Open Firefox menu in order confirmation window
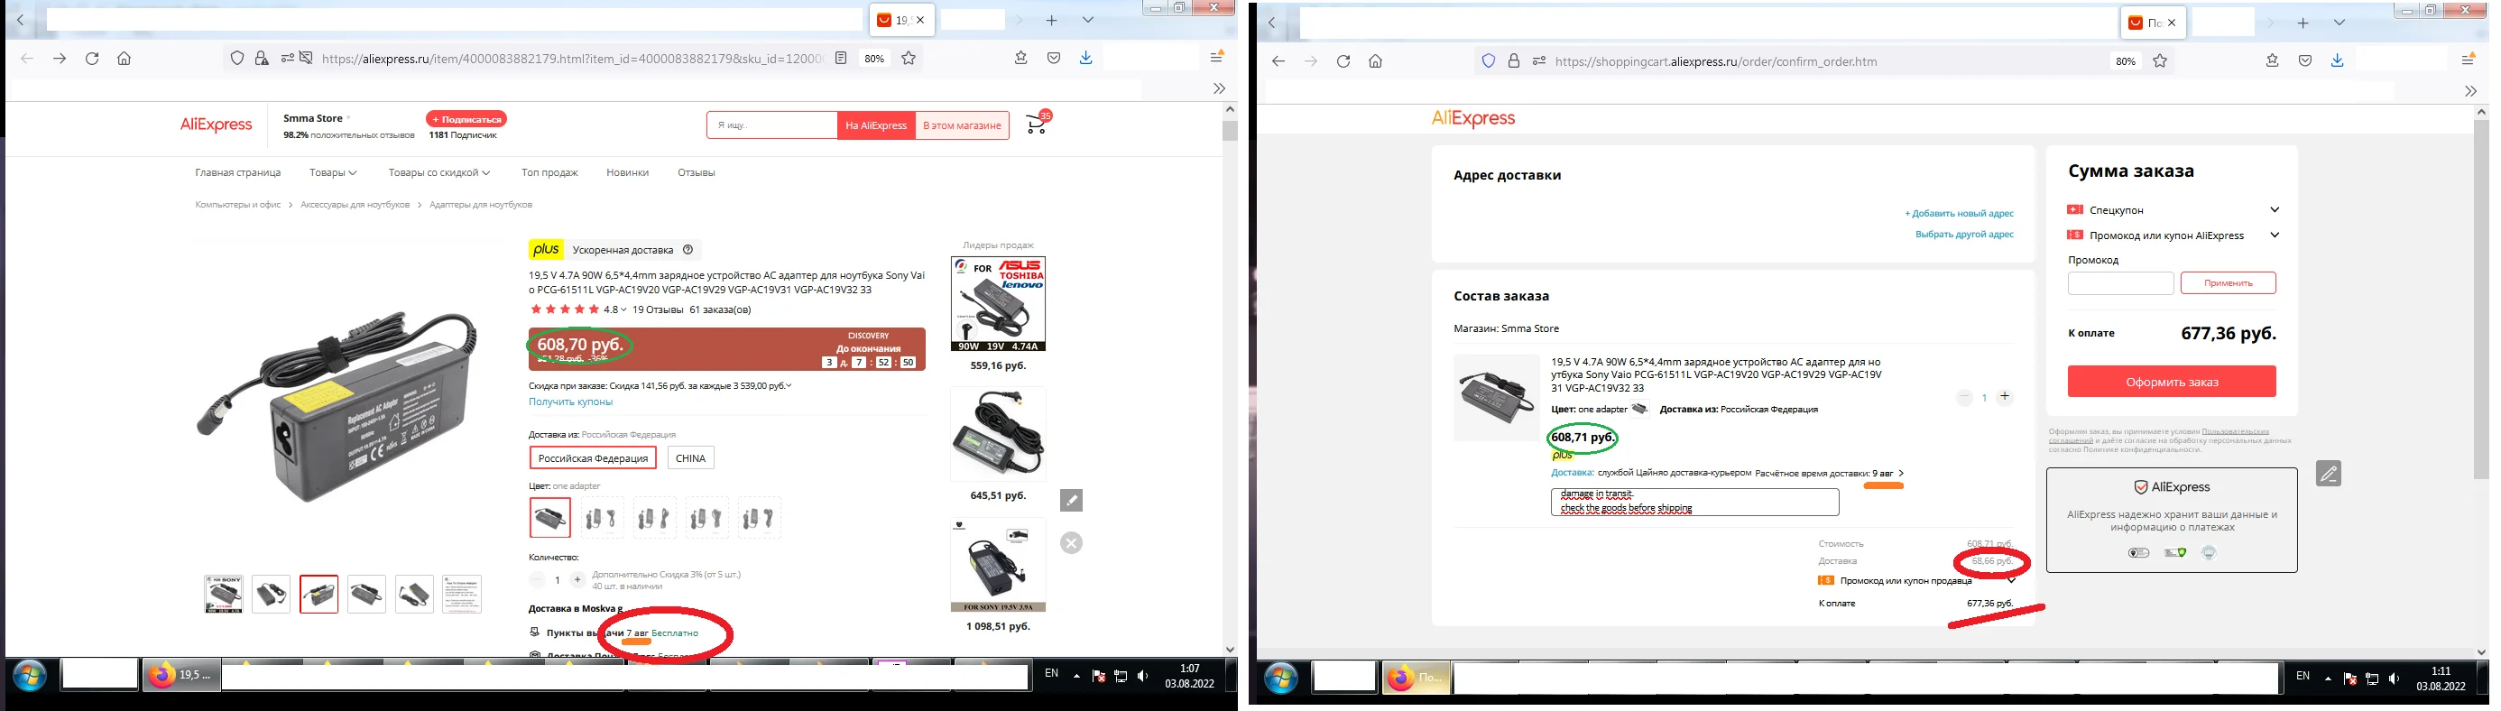The height and width of the screenshot is (711, 2501). pyautogui.click(x=2468, y=61)
